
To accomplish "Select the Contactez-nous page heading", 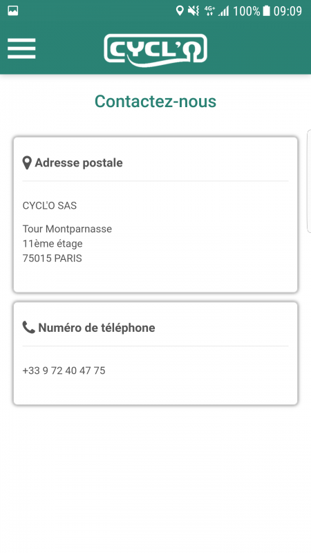I will pyautogui.click(x=155, y=102).
